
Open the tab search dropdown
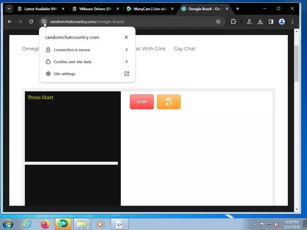point(9,9)
